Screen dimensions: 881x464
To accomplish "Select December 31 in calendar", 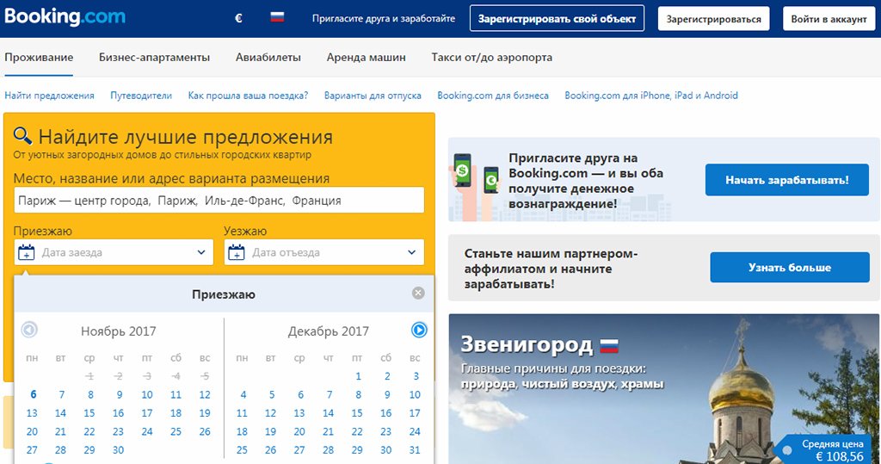I will (x=415, y=450).
